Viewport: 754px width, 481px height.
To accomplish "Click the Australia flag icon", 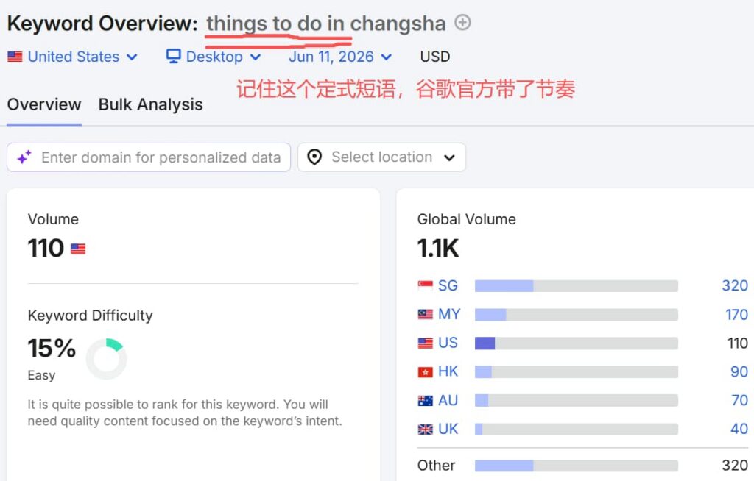I will click(x=425, y=400).
